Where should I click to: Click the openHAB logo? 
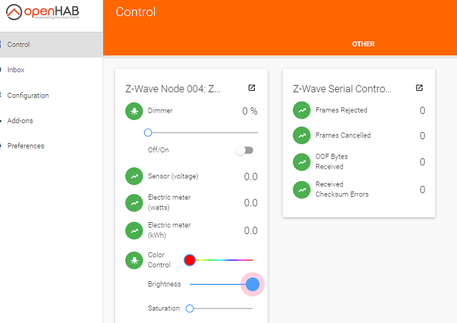51,13
